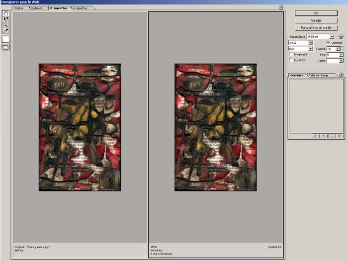Click the Annuler button
The image size is (348, 261).
316,20
